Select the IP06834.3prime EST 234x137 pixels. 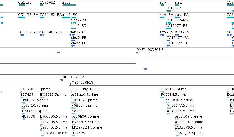[x=162, y=92]
